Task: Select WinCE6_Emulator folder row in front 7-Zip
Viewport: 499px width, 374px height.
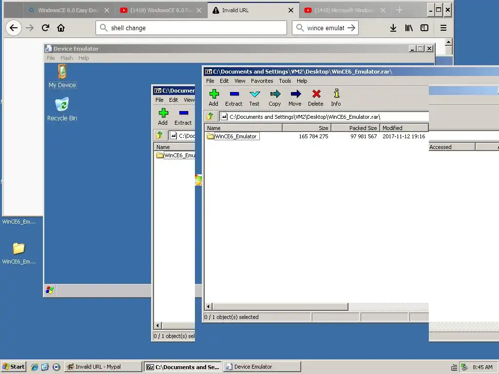Action: pos(316,136)
